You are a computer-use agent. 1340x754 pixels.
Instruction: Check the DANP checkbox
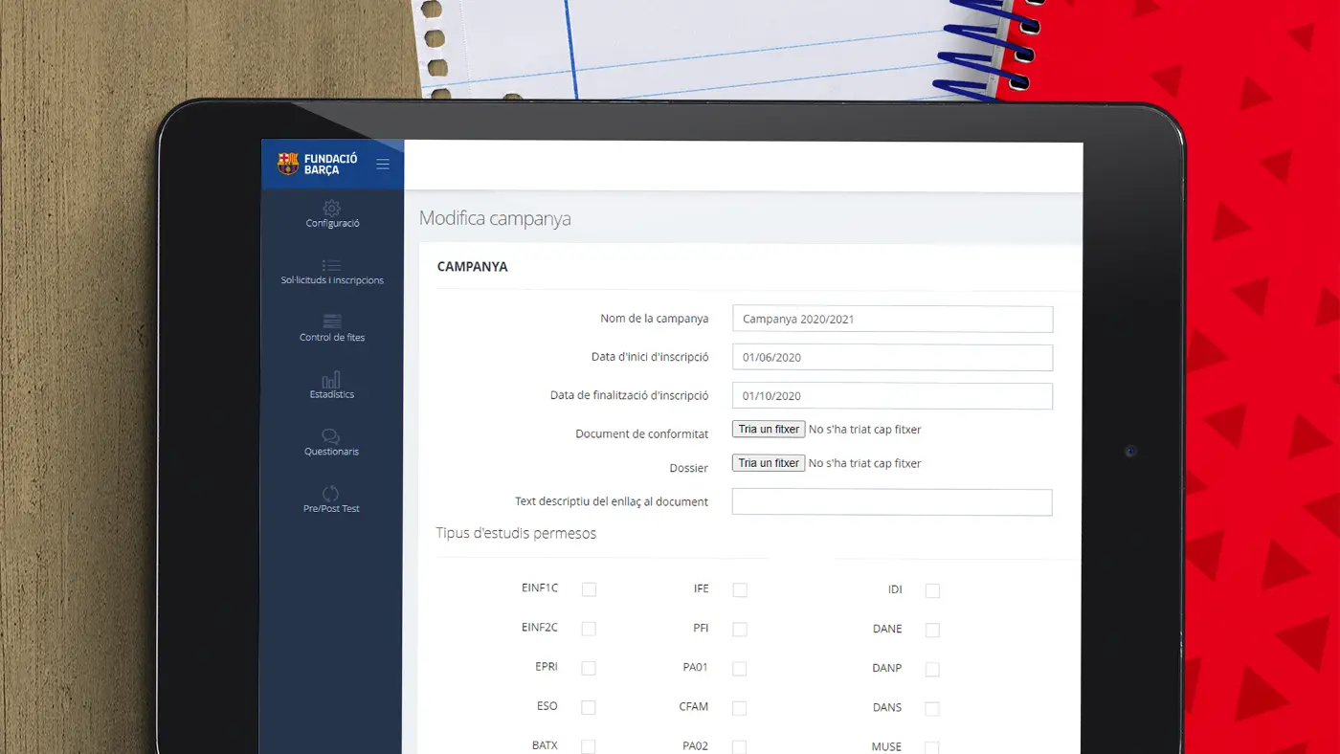[x=932, y=670]
